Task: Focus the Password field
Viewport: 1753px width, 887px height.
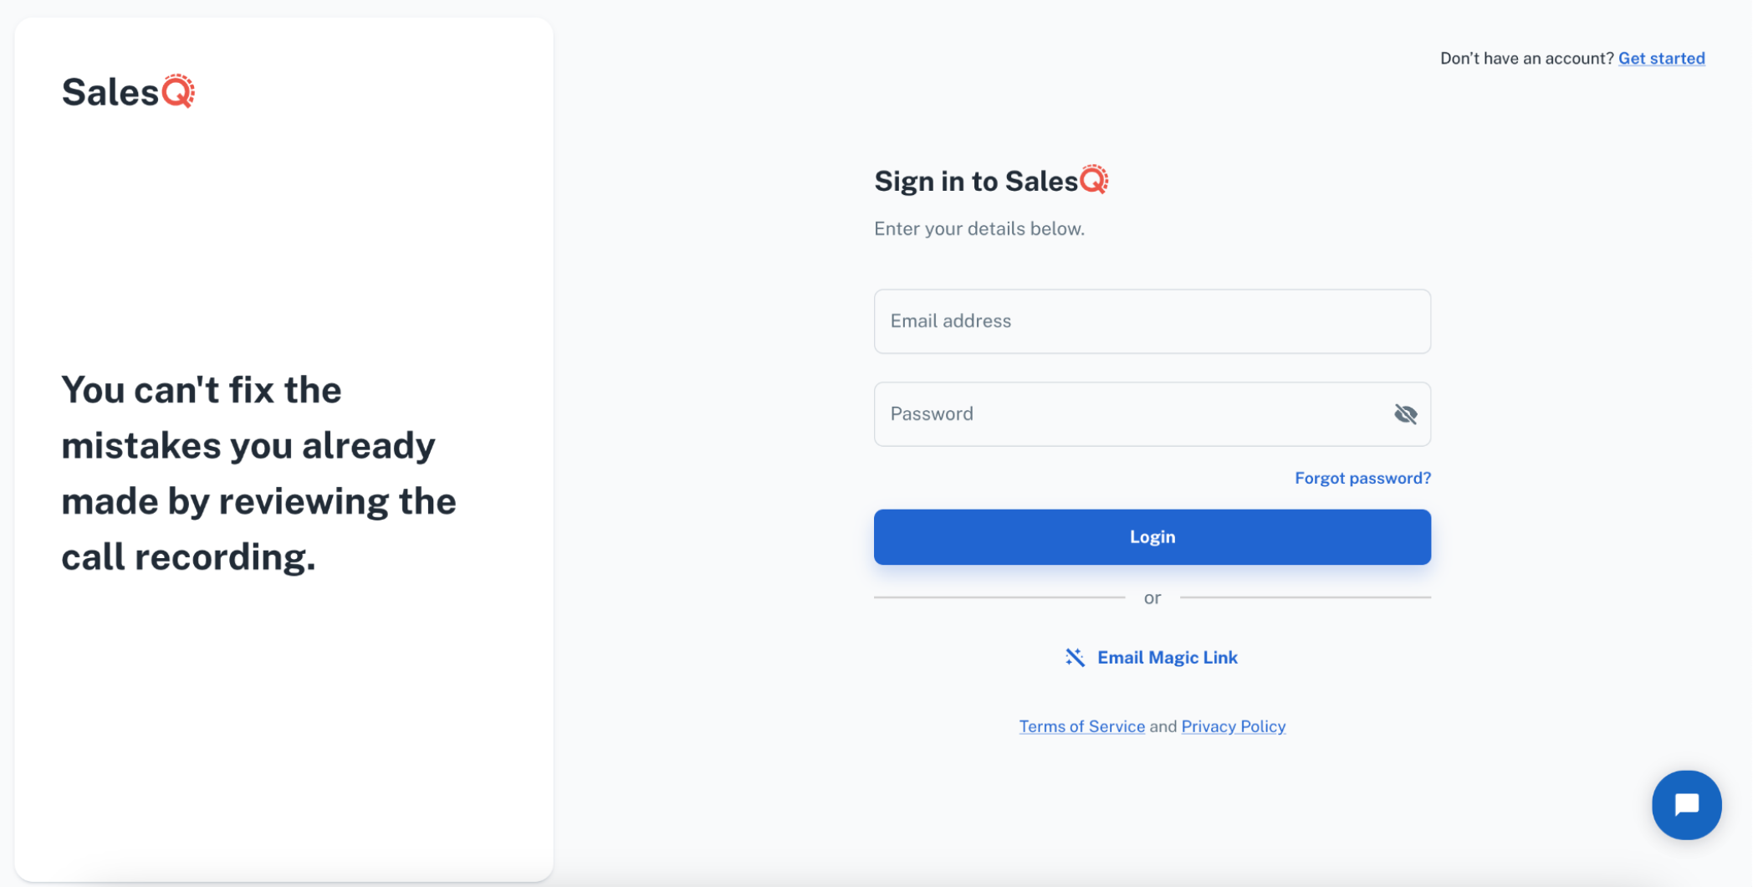Action: pyautogui.click(x=1152, y=414)
